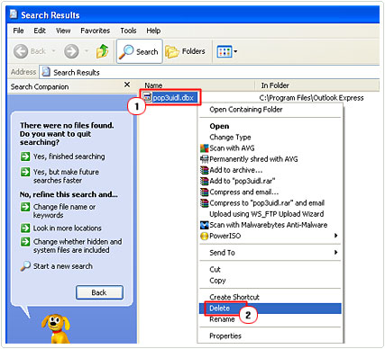Click Look in more locations link
This screenshot has width=385, height=349.
[x=68, y=228]
